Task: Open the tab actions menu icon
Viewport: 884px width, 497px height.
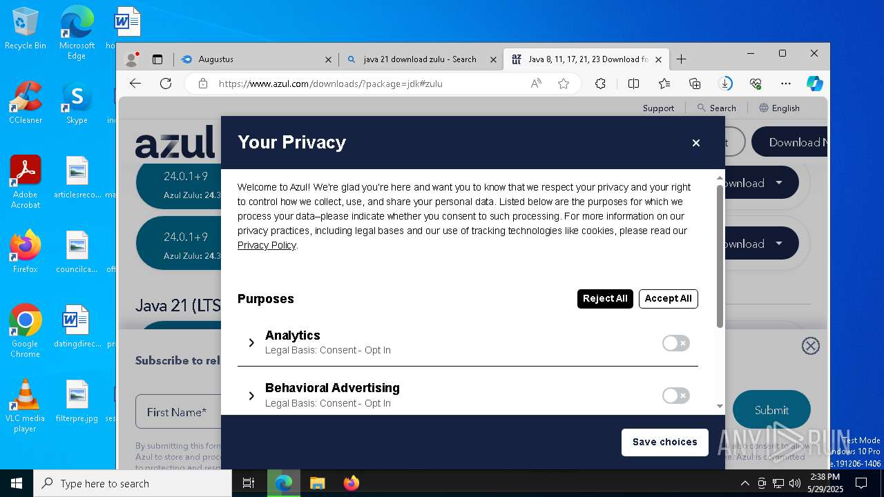Action: click(157, 59)
